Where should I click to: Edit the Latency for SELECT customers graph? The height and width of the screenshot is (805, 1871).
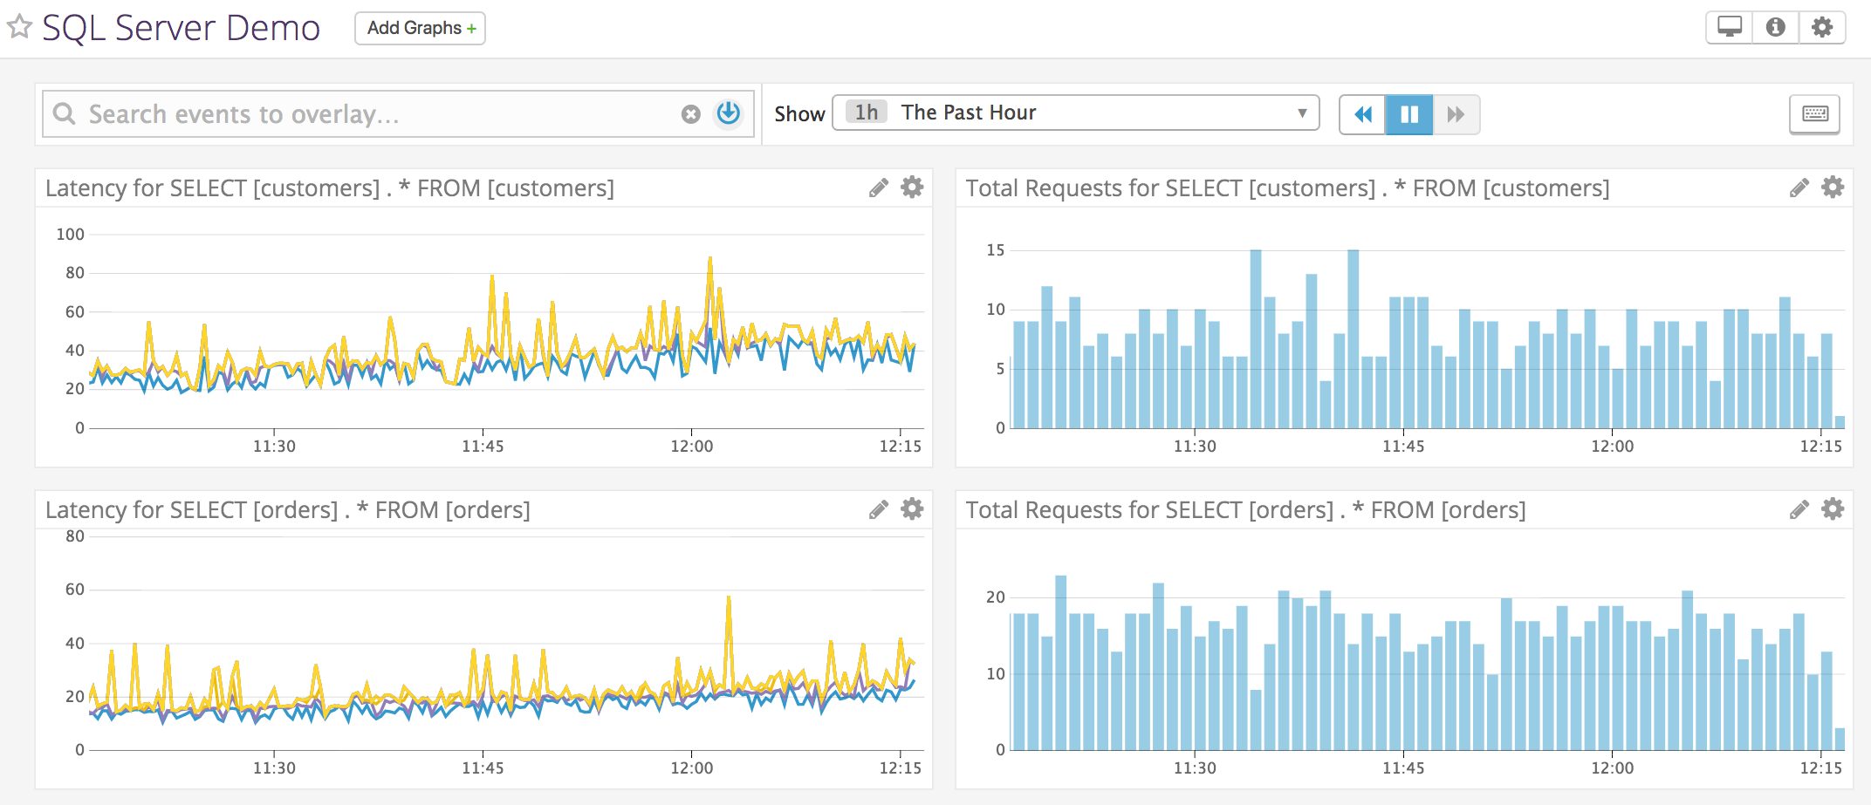[879, 187]
